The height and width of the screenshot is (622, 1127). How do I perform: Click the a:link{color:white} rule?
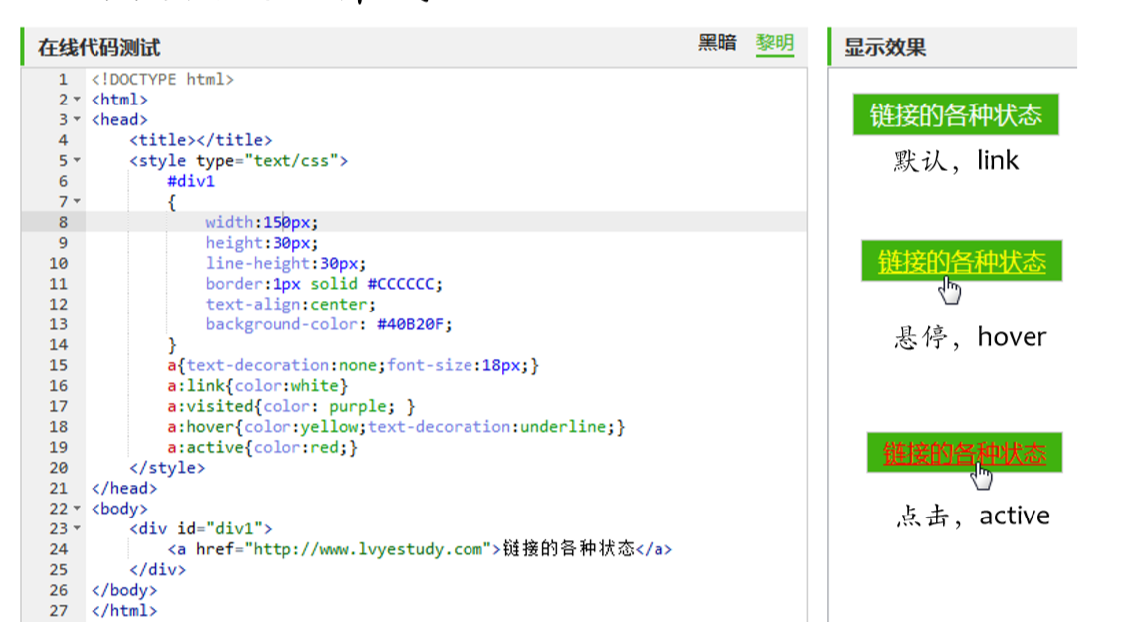pos(258,385)
